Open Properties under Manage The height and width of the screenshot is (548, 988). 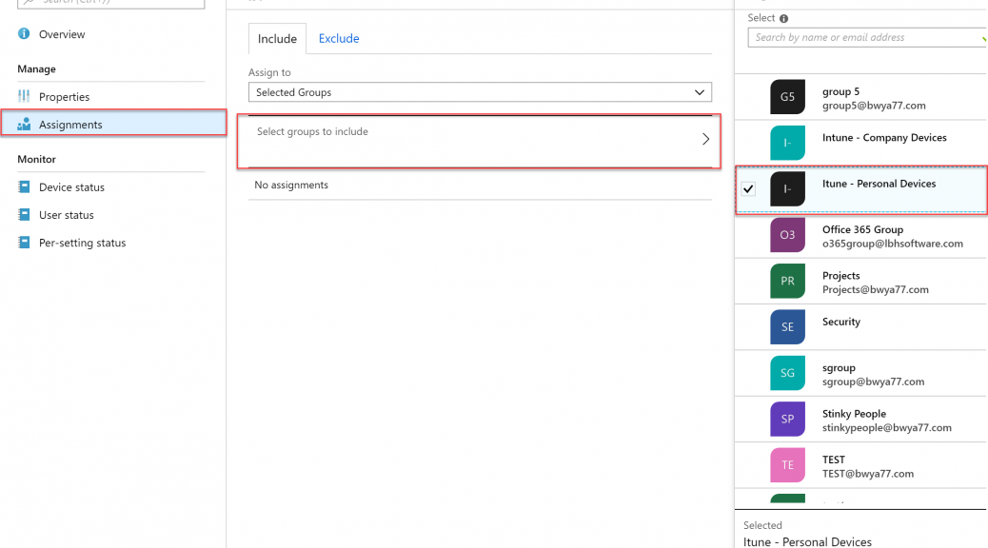coord(65,96)
